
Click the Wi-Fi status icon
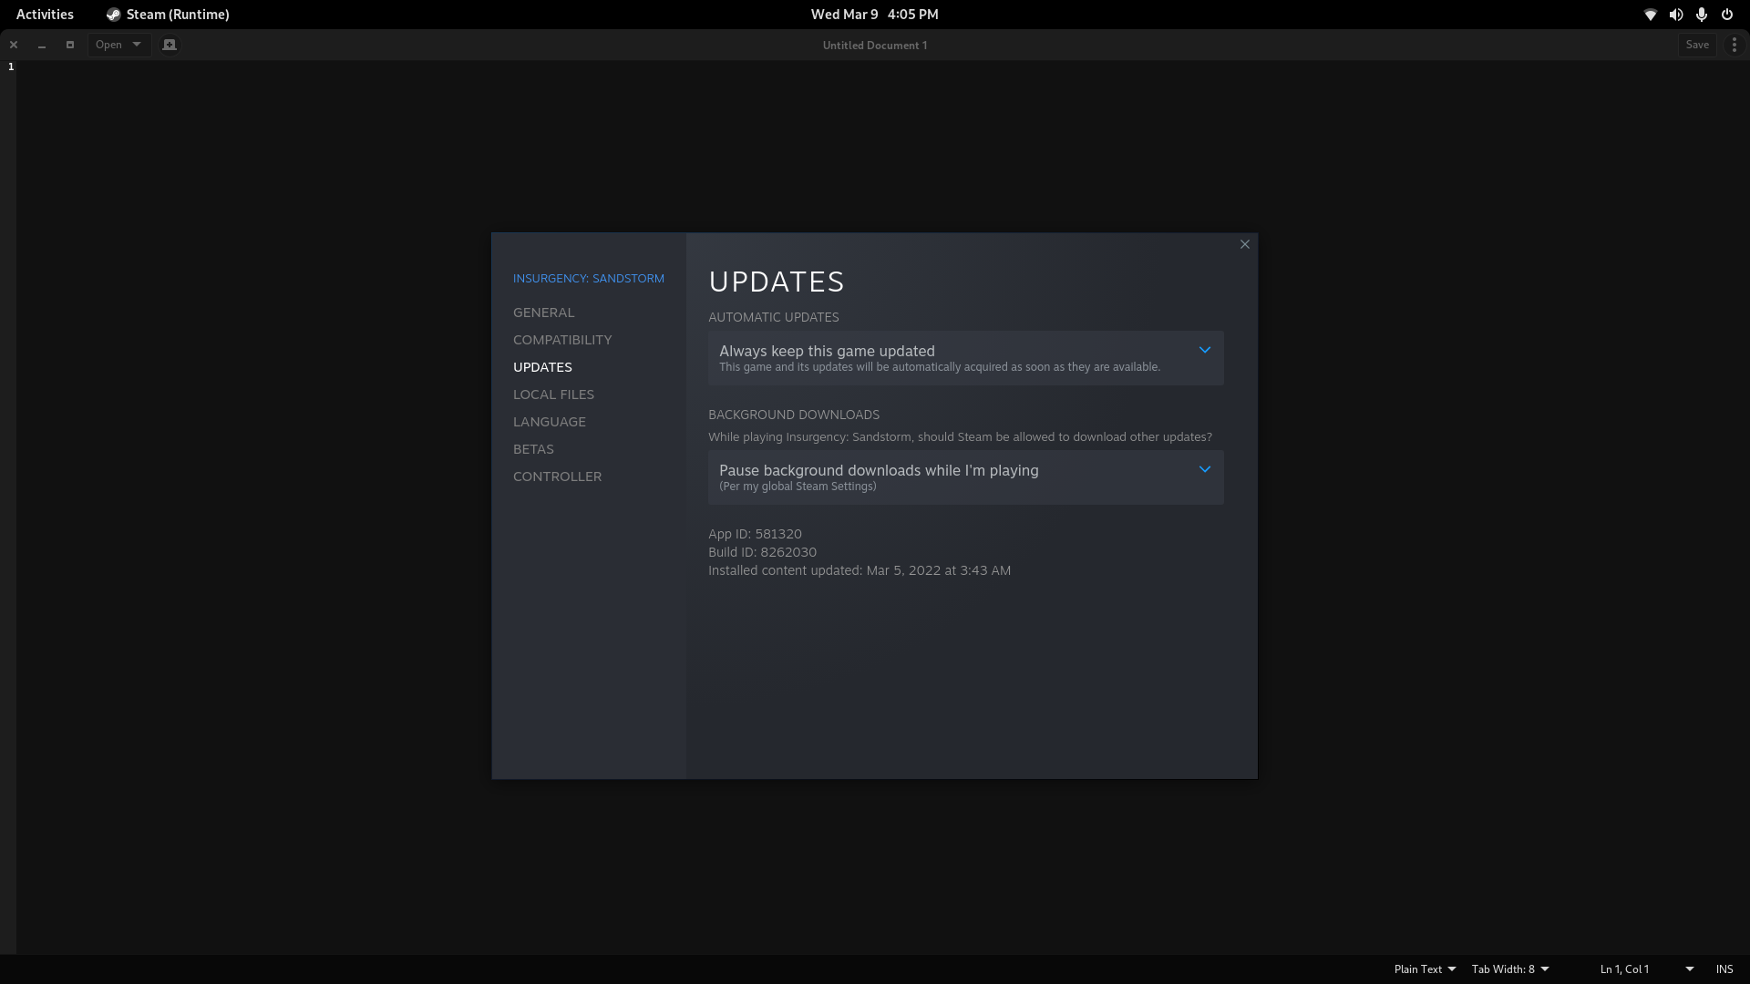tap(1650, 14)
